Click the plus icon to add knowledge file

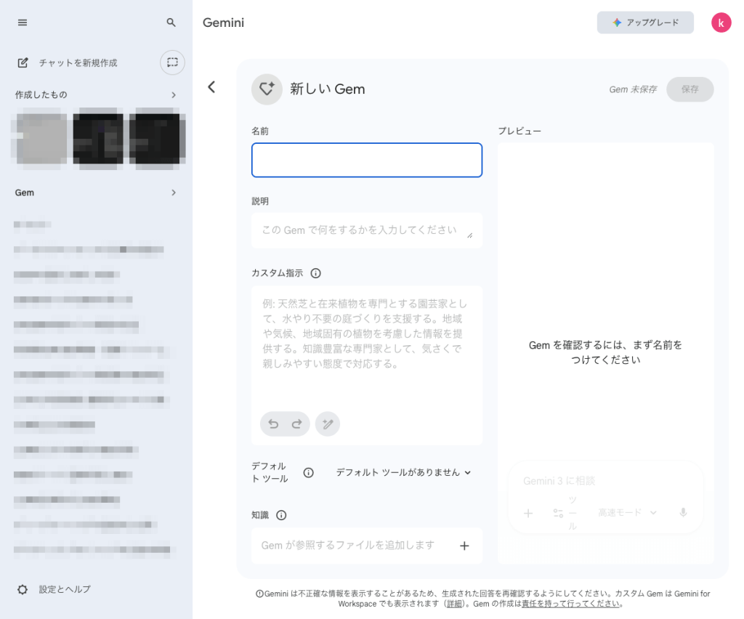coord(464,546)
